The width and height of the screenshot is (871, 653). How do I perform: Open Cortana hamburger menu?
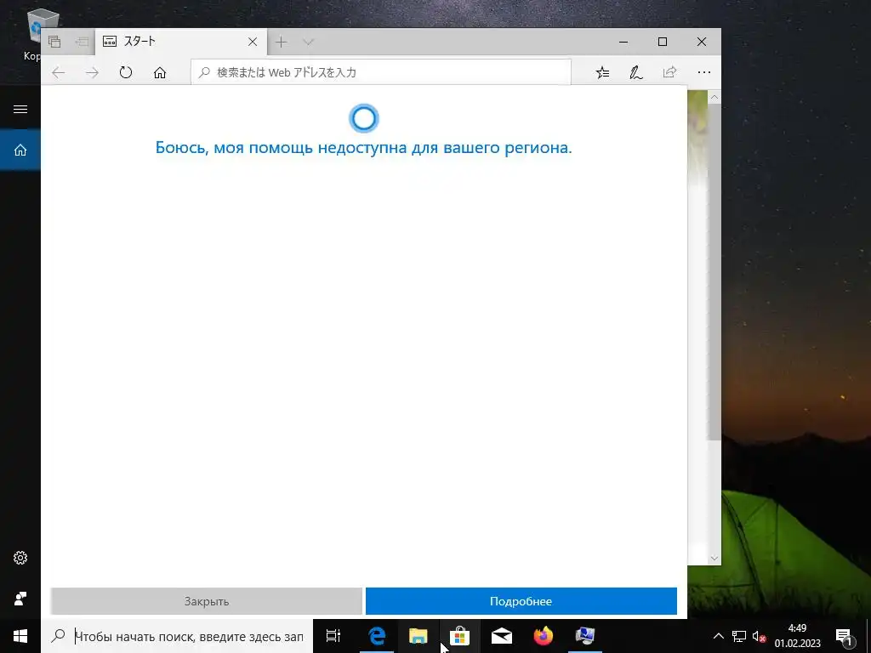coord(20,109)
